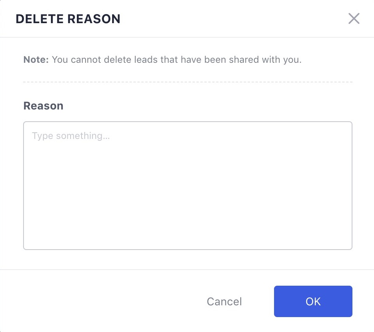374x332 pixels.
Task: Dismiss dialog using the top-right X
Action: click(354, 18)
